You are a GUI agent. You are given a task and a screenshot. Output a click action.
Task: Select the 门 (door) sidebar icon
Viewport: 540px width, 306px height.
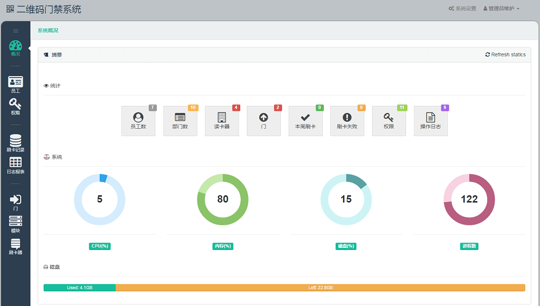click(x=15, y=201)
